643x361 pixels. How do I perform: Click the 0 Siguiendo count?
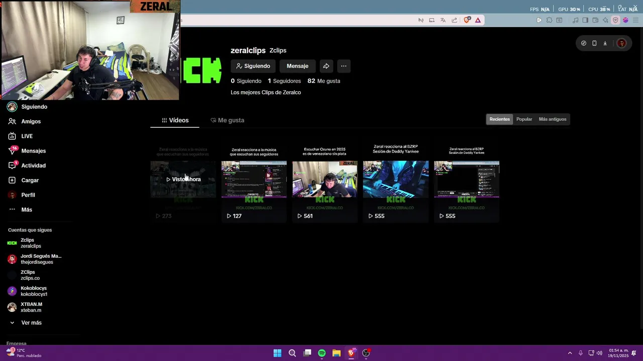point(246,81)
